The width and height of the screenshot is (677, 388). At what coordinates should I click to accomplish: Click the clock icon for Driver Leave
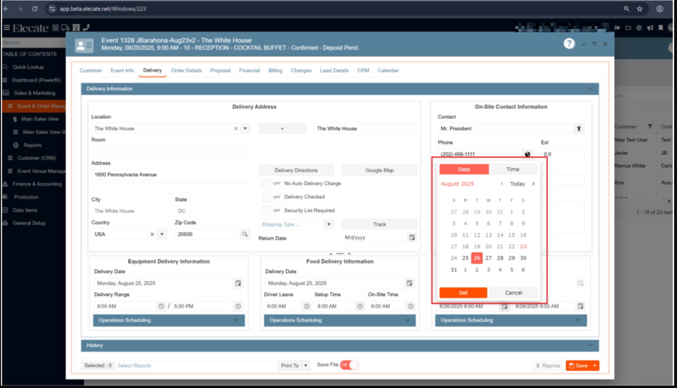(x=306, y=306)
